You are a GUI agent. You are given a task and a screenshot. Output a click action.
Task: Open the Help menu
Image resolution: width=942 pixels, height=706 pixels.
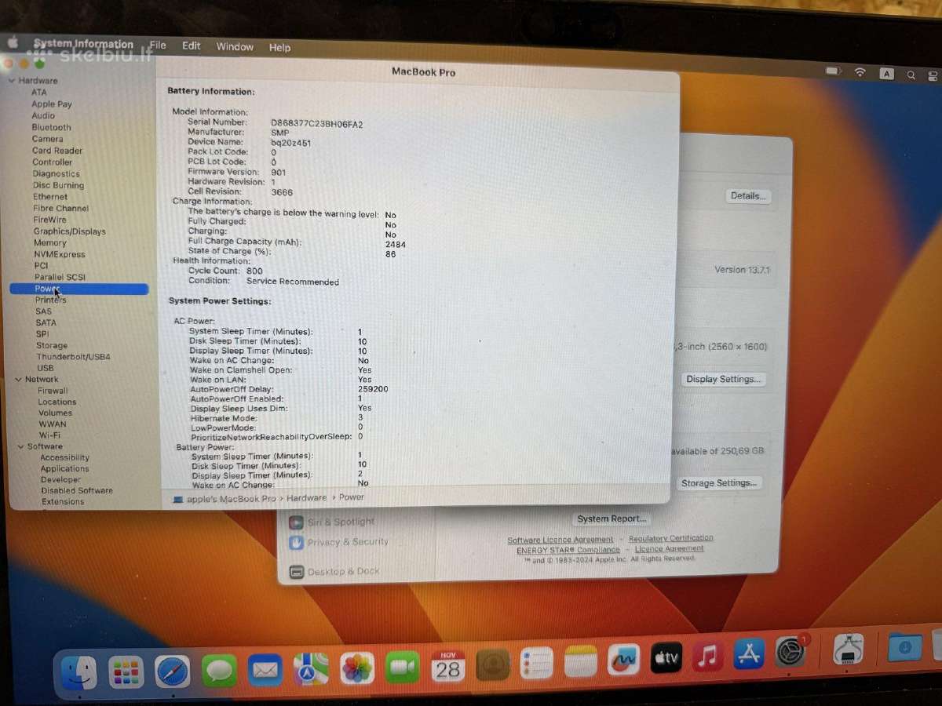coord(279,48)
